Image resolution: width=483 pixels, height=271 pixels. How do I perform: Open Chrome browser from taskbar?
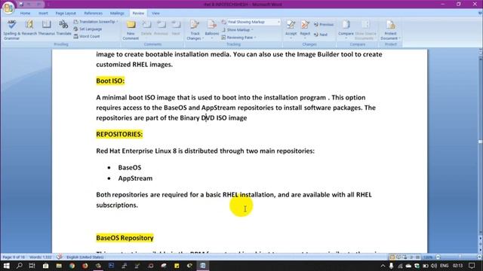point(72,266)
